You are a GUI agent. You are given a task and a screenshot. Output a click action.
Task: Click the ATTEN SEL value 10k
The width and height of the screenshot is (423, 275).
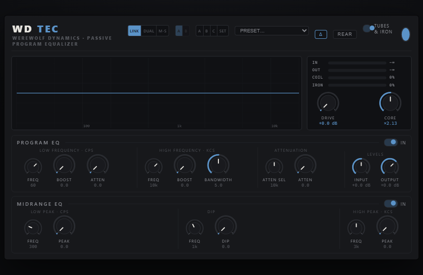274,185
